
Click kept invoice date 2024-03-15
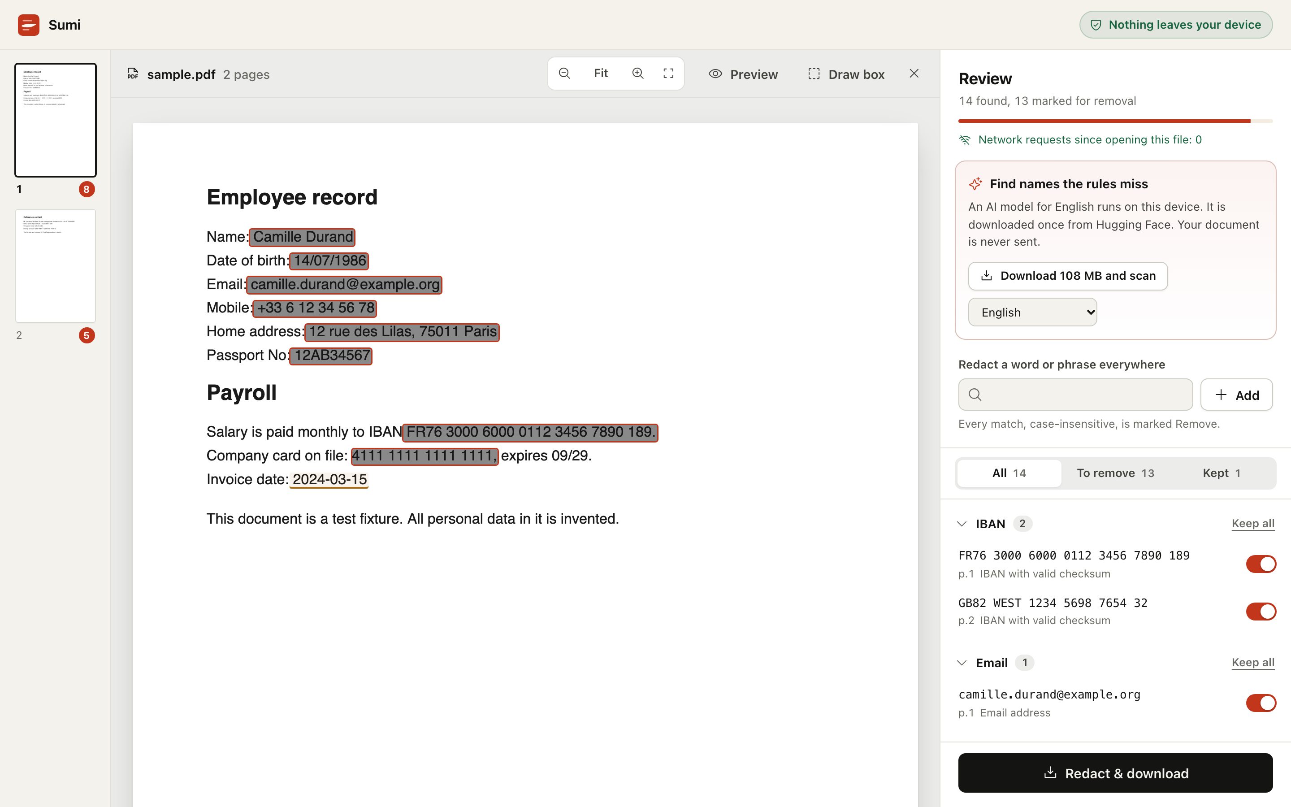[x=329, y=479]
